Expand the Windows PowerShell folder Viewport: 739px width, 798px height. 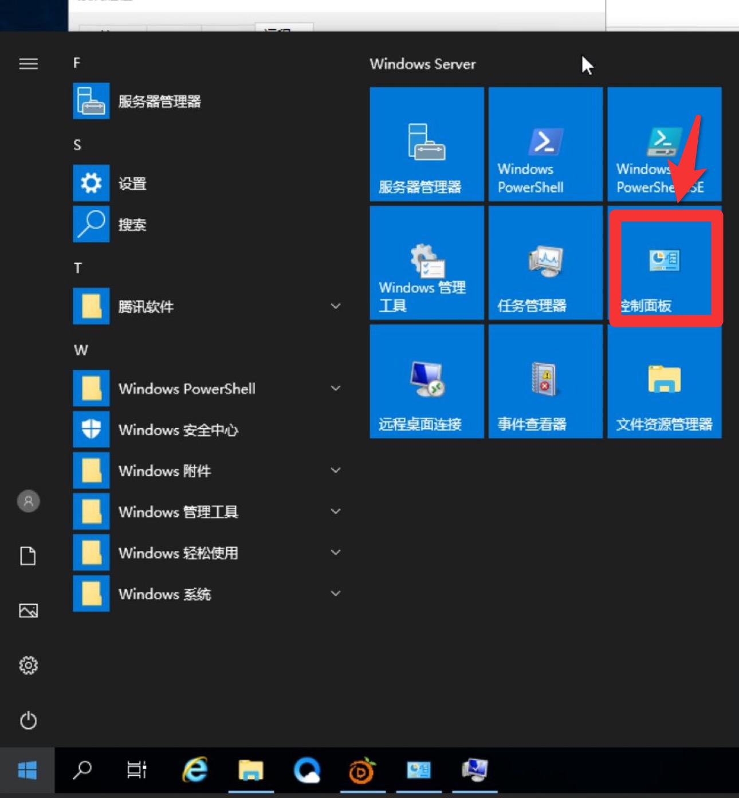point(209,388)
